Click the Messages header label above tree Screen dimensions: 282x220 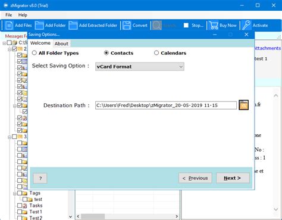click(16, 36)
